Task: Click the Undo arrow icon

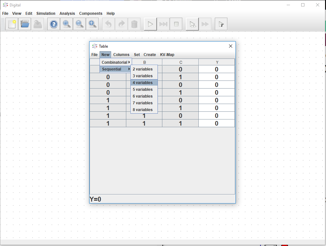Action: (108, 24)
